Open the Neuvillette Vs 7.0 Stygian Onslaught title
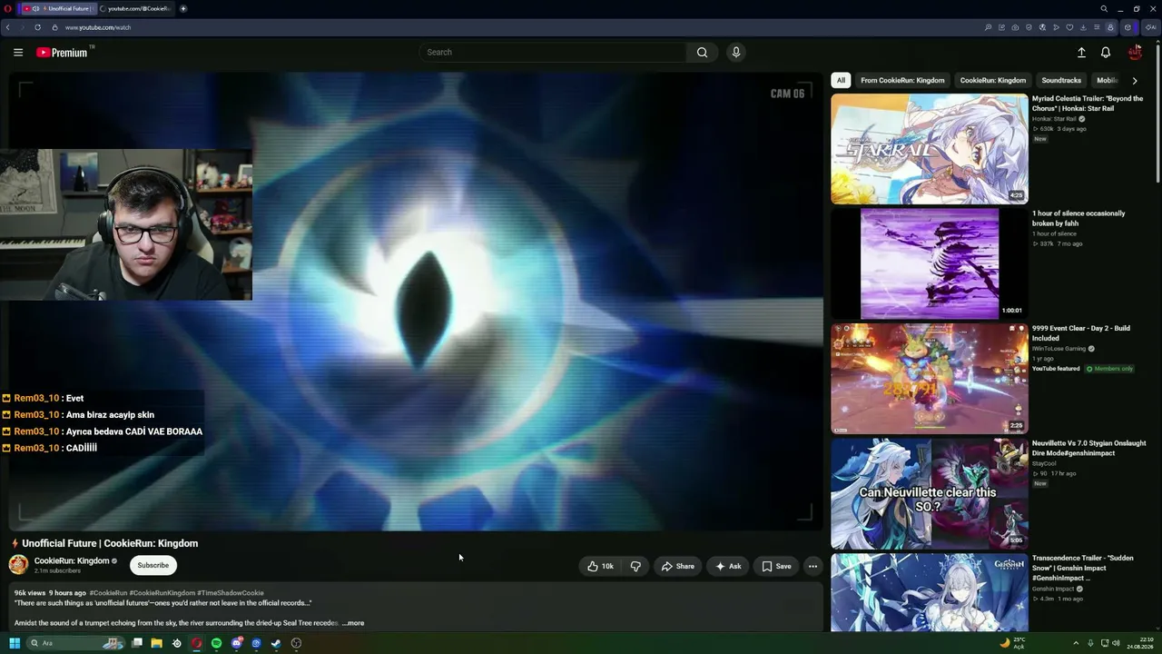The width and height of the screenshot is (1162, 654). (1088, 448)
